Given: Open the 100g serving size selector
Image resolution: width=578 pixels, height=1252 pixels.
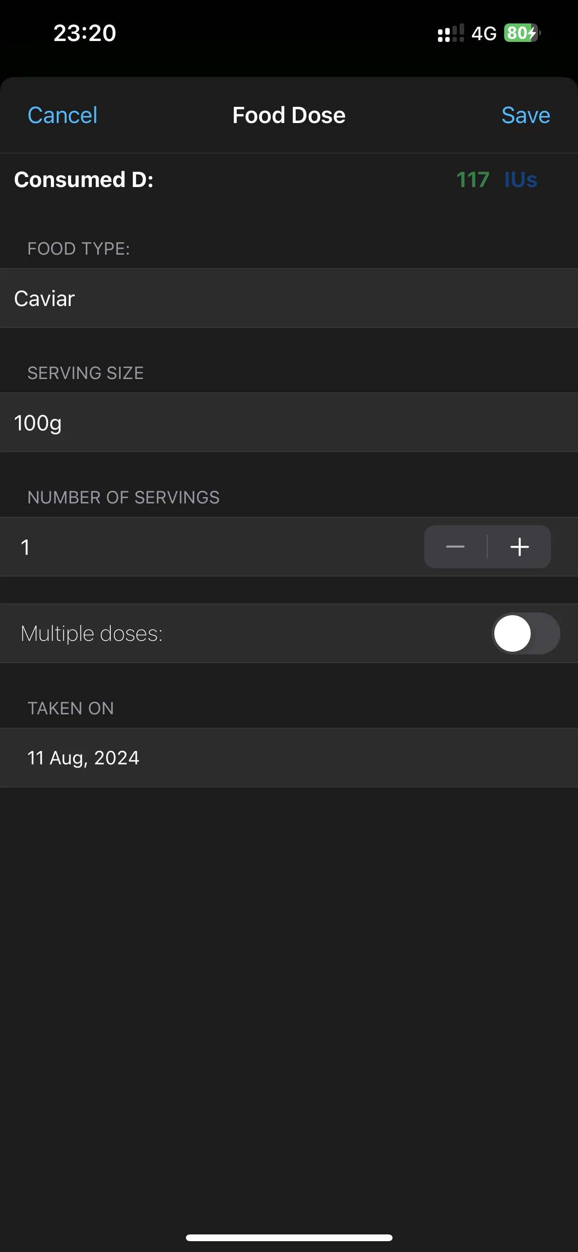Looking at the screenshot, I should coord(289,422).
